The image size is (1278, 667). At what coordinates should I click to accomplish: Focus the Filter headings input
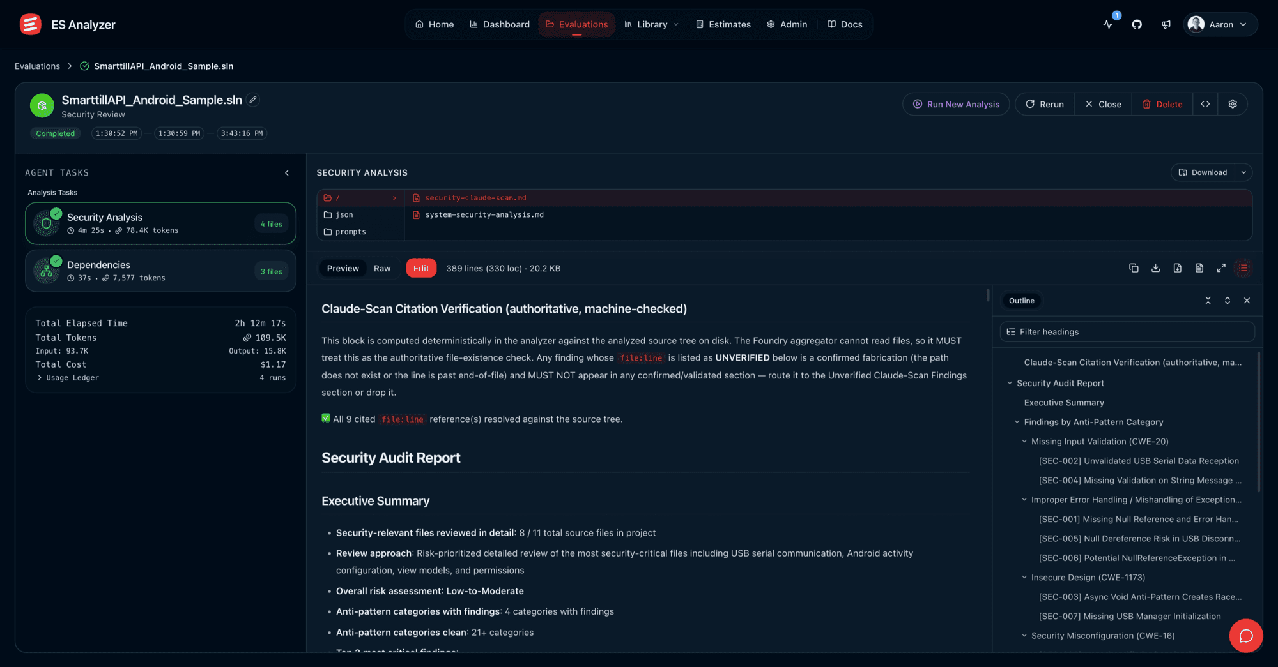tap(1127, 332)
